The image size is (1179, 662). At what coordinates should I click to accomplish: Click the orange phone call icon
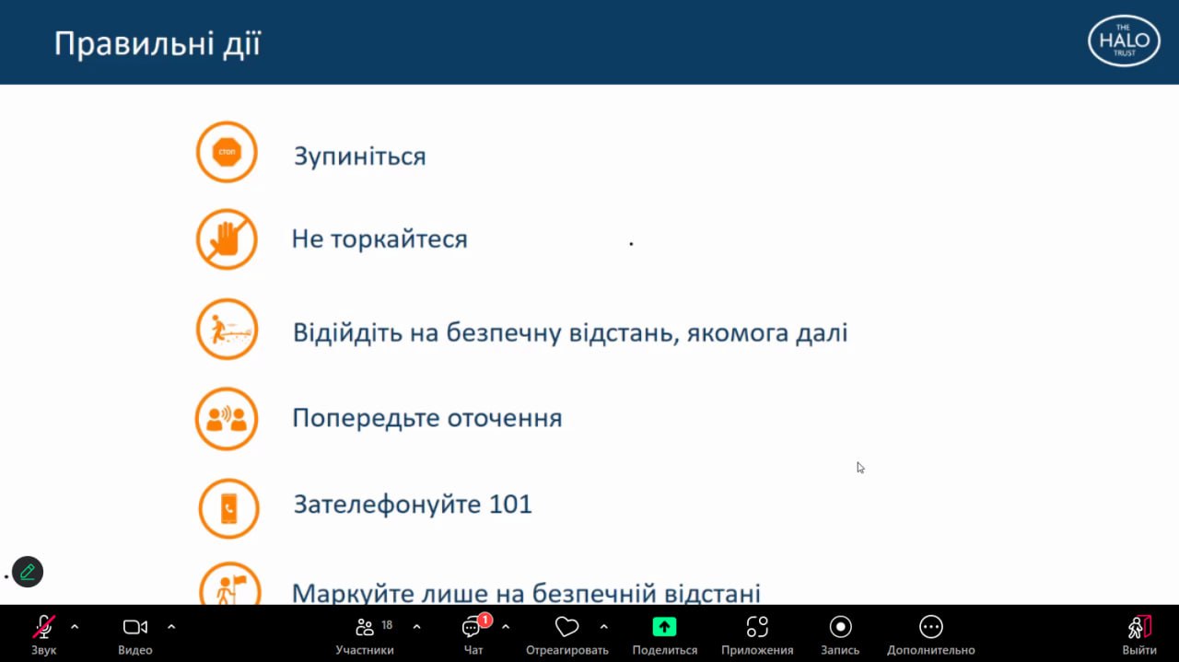228,508
